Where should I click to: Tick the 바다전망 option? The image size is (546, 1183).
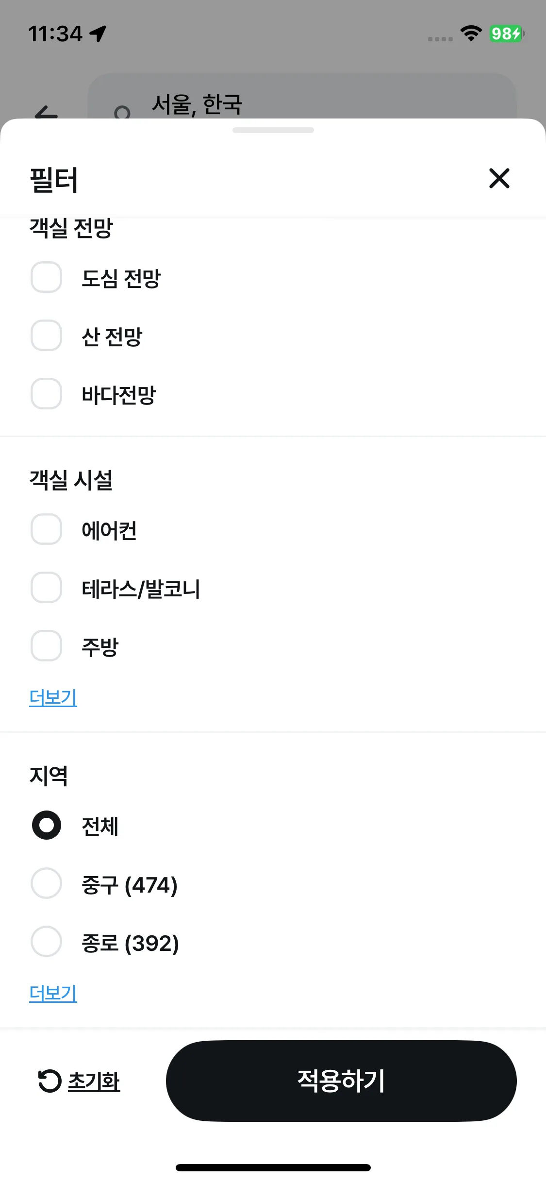(46, 394)
